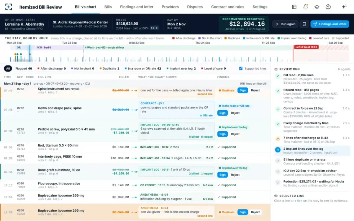This screenshot has width=354, height=221.
Task: Open the sparkle AI assistant icon
Action: click(344, 7)
